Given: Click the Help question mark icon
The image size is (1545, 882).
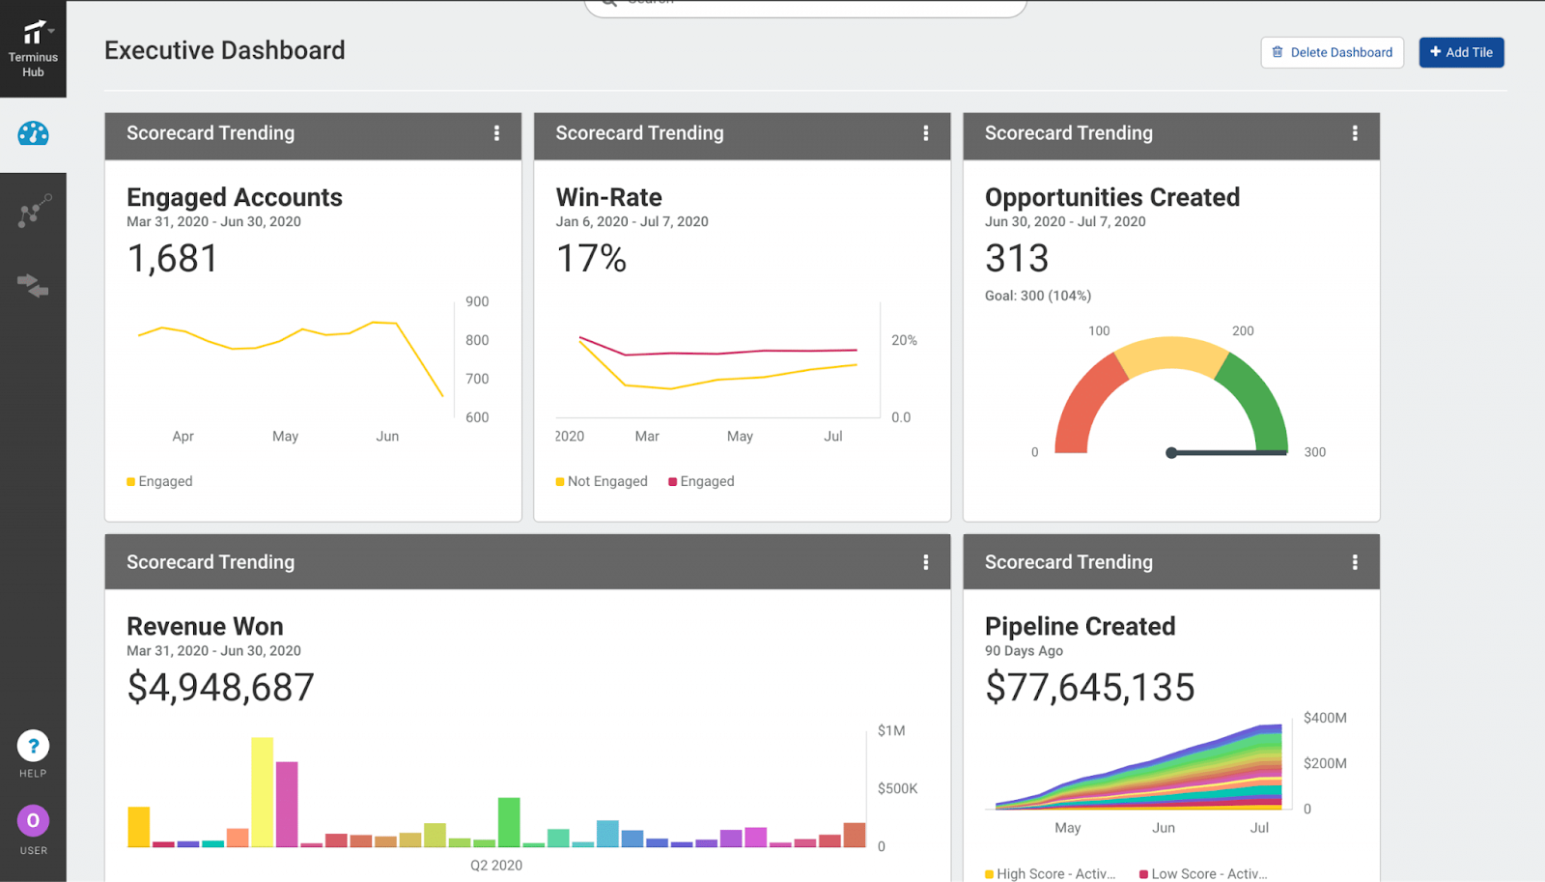Looking at the screenshot, I should (x=33, y=745).
